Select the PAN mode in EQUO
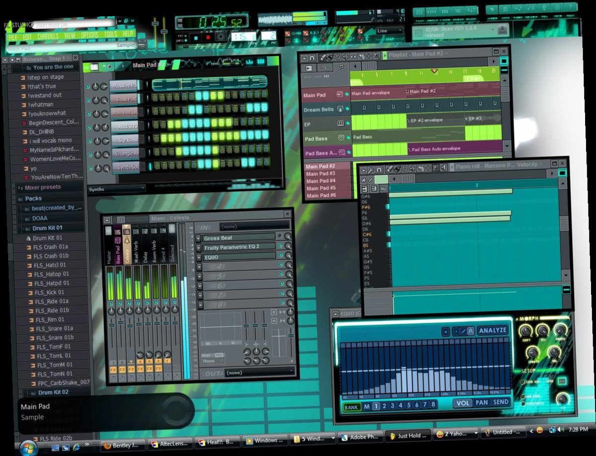 482,402
